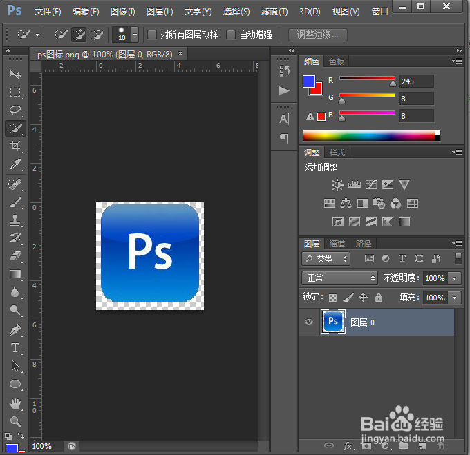Add a Curves adjustment

371,185
